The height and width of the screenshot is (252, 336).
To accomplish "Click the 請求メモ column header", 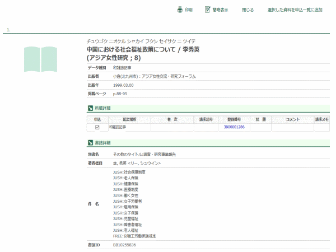I will (x=322, y=119).
